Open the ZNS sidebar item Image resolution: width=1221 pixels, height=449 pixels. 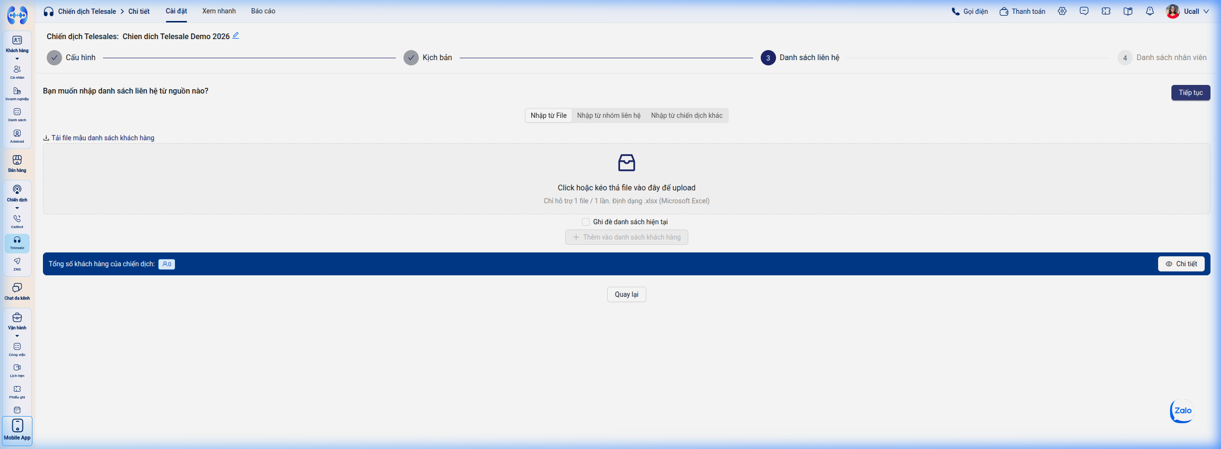click(x=17, y=264)
